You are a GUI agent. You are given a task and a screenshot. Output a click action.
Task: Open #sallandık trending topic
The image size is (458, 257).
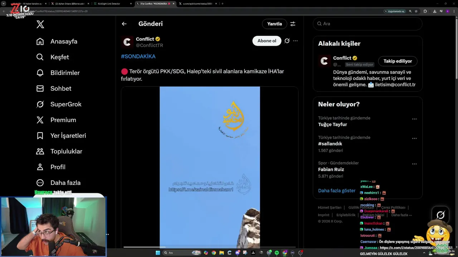tap(330, 144)
